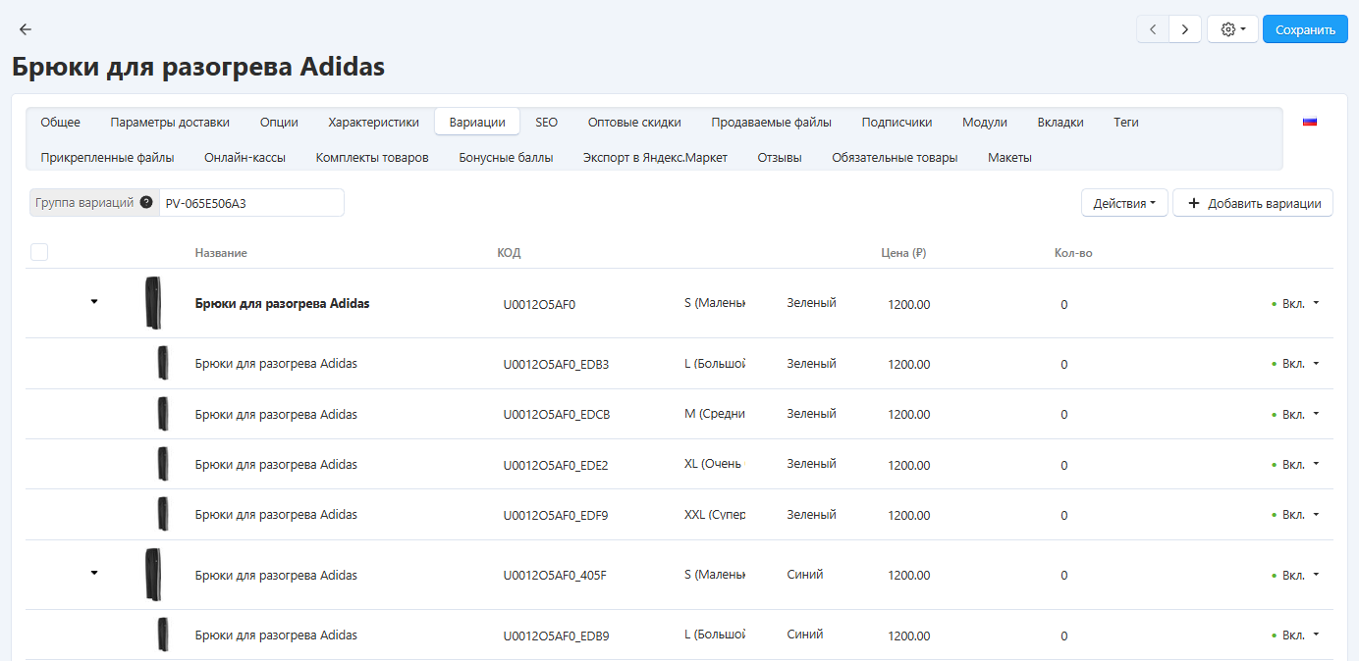Screen dimensions: 1359x661
Task: Open the Комплекты товаров tab
Action: [x=372, y=157]
